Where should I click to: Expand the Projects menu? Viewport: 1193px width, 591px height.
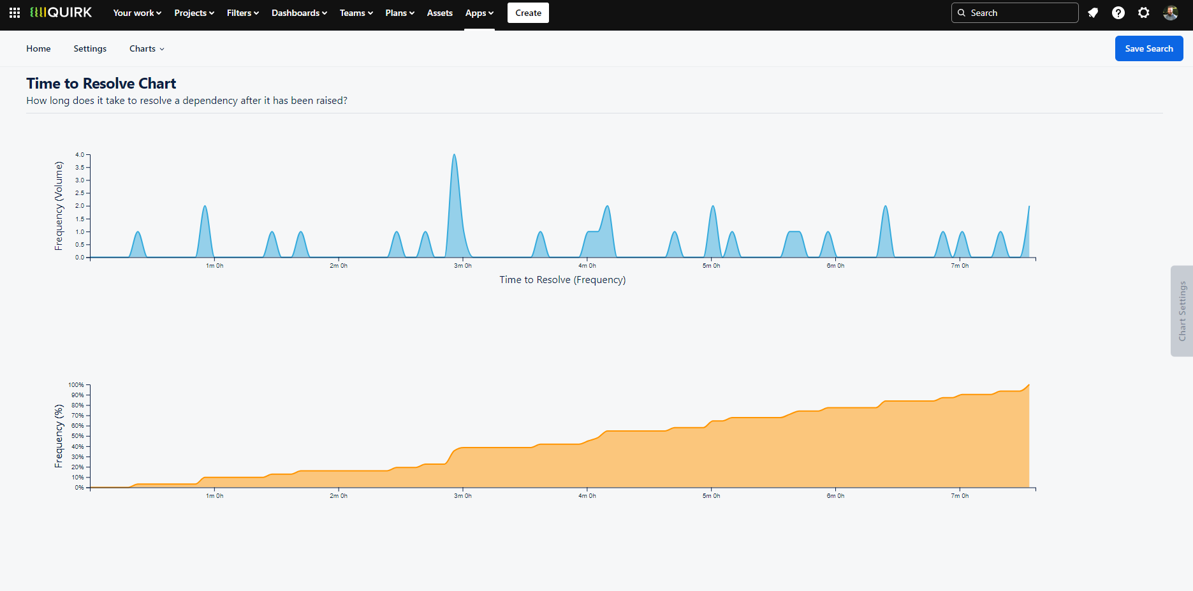point(194,13)
